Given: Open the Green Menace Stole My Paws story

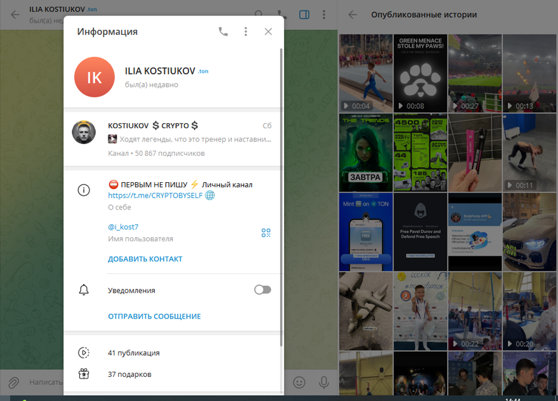Looking at the screenshot, I should point(421,73).
